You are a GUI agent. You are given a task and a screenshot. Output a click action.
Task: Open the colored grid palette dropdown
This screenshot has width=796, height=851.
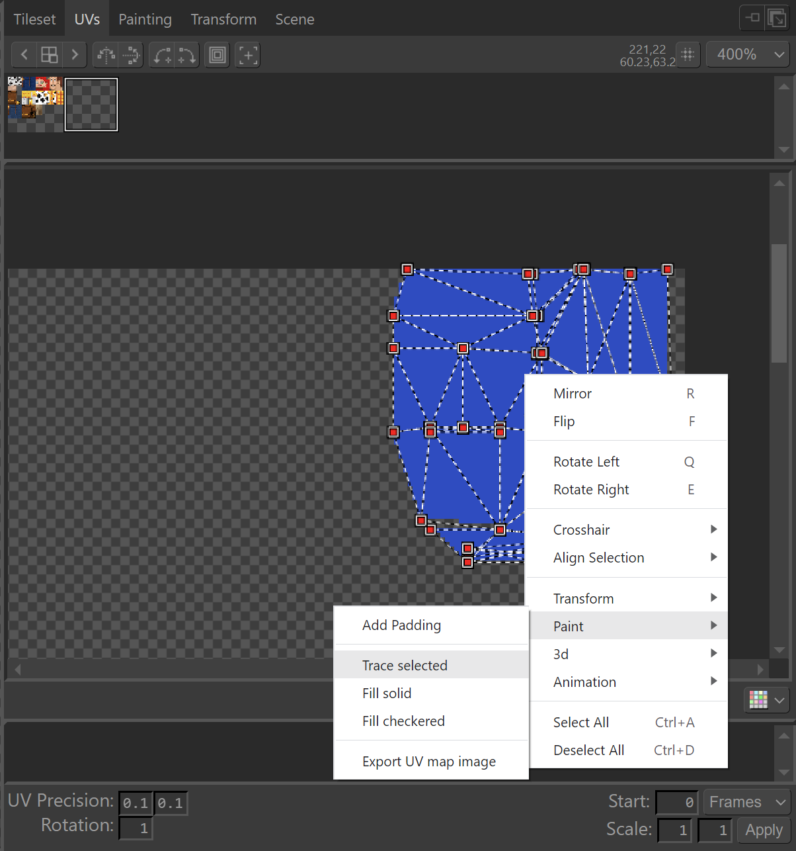[766, 699]
